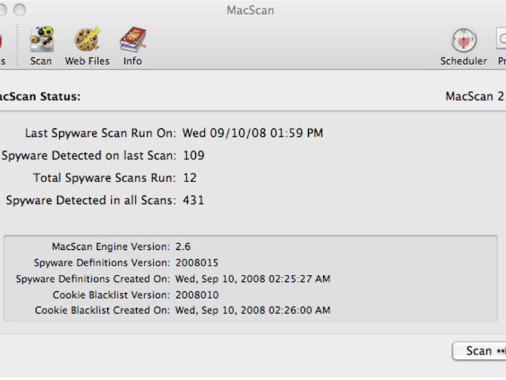The image size is (506, 380).
Task: Click the total scans run value 12
Action: click(189, 178)
